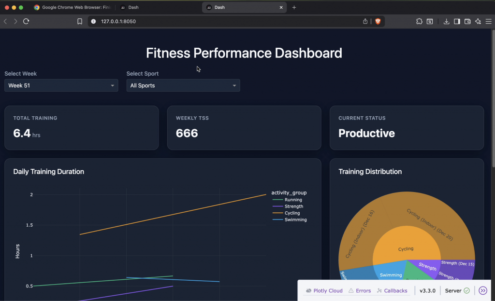Toggle Swimming visibility in the chart legend
The height and width of the screenshot is (301, 495).
click(x=295, y=219)
